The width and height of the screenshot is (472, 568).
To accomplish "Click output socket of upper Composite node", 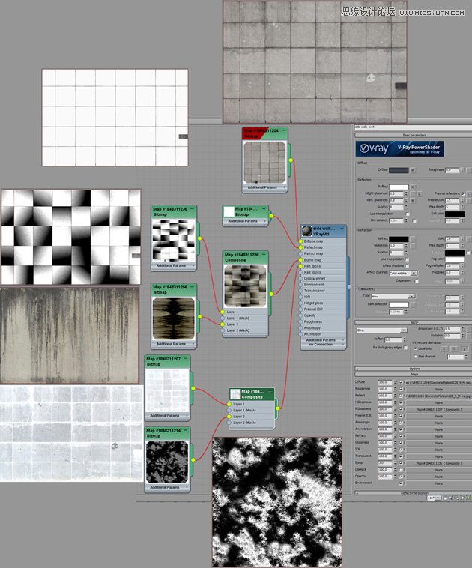I will (271, 294).
